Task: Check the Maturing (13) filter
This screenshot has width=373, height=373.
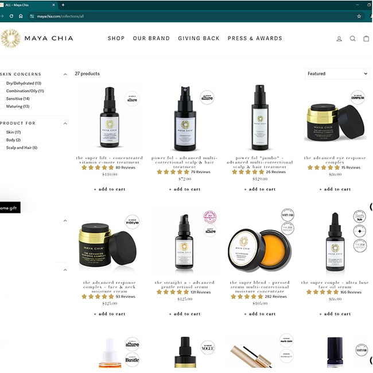Action: click(2, 106)
